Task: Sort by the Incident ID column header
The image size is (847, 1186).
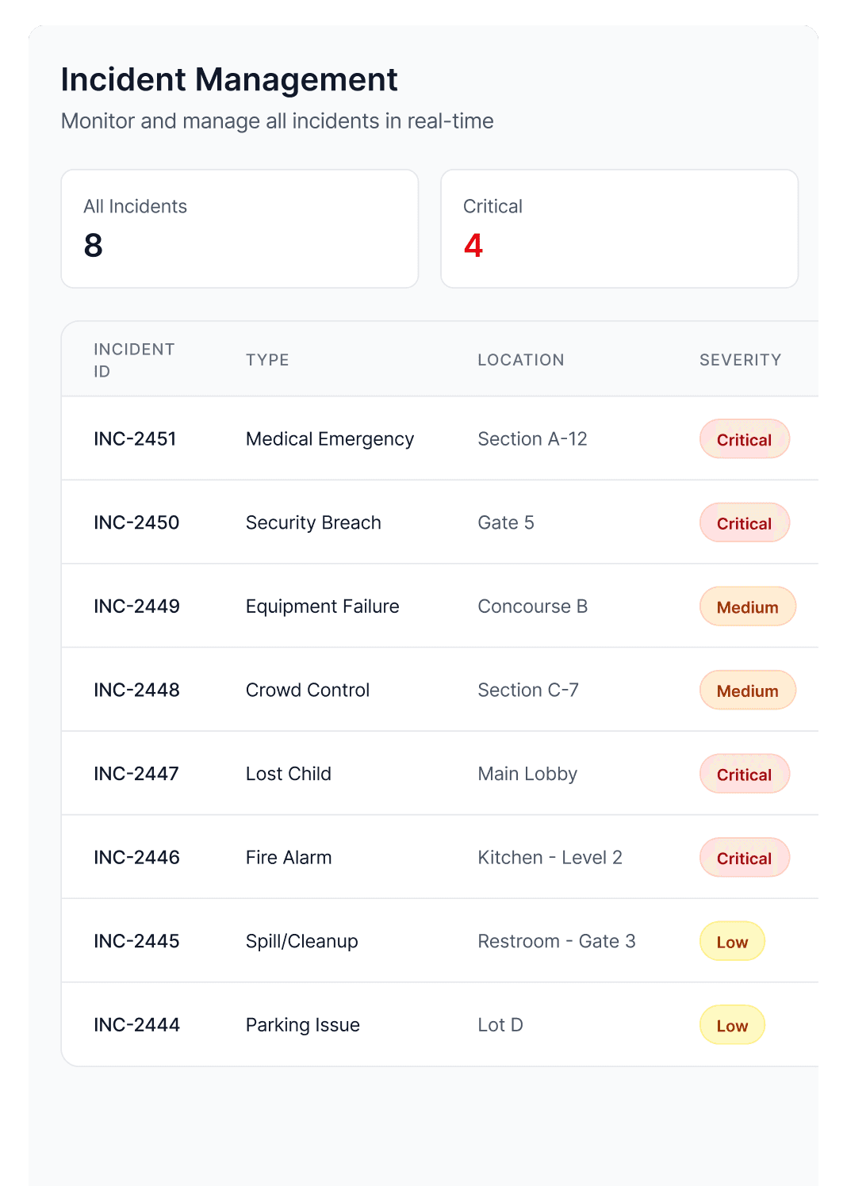Action: [x=134, y=358]
